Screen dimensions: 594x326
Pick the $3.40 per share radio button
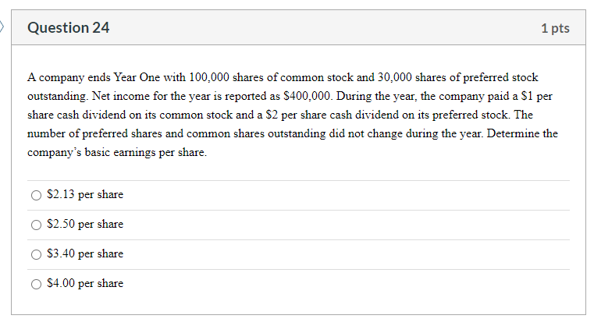[36, 254]
